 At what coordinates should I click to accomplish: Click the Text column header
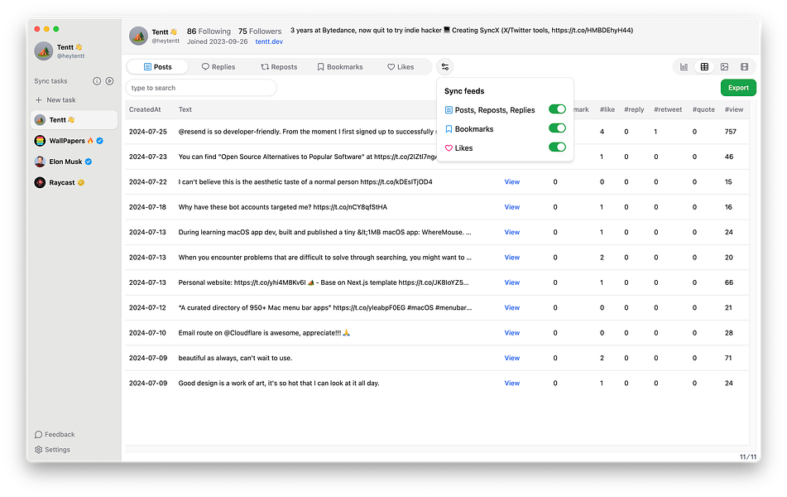[185, 109]
